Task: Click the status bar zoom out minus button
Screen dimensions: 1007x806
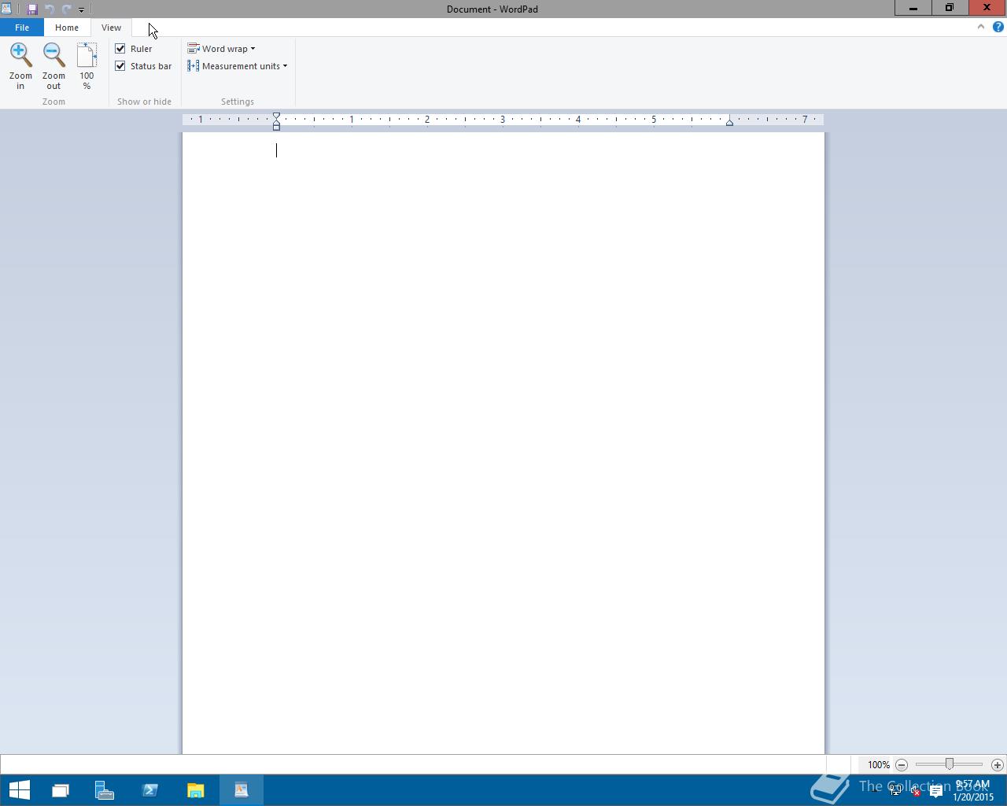Action: (x=902, y=764)
